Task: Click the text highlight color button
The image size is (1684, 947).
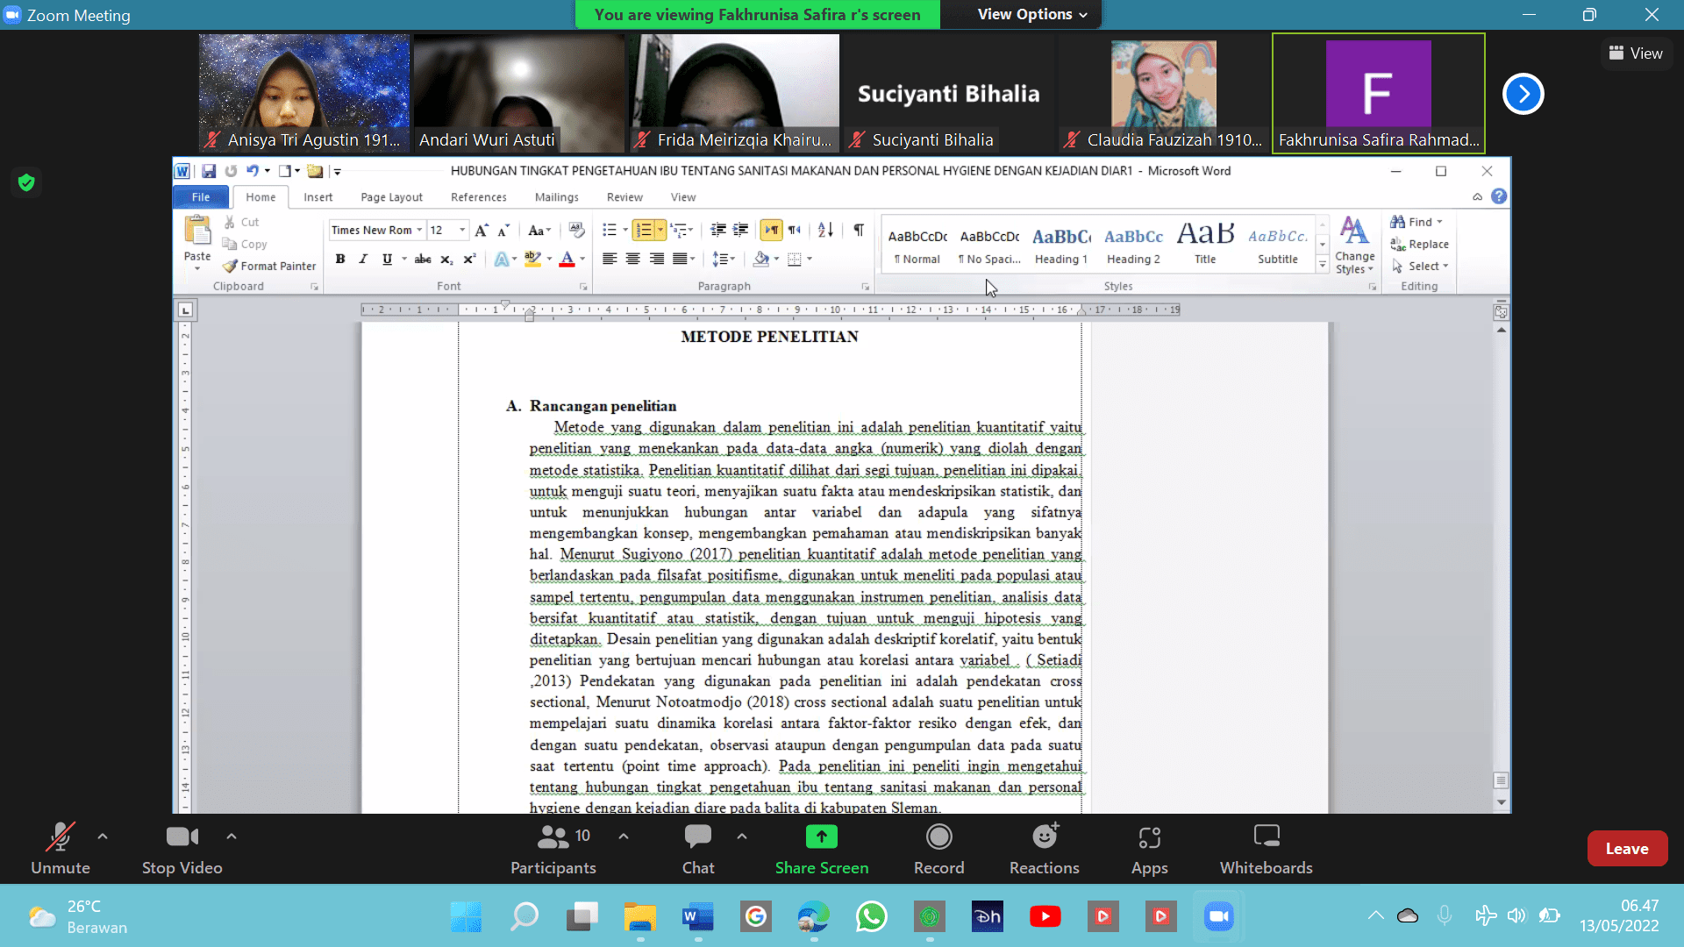Action: tap(532, 259)
